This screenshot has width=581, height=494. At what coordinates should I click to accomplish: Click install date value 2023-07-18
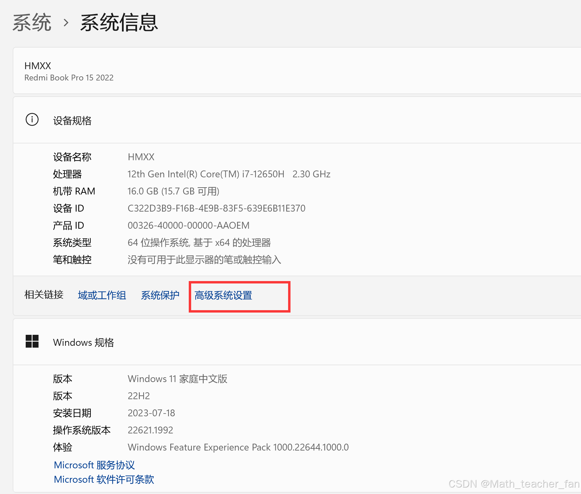click(x=151, y=413)
